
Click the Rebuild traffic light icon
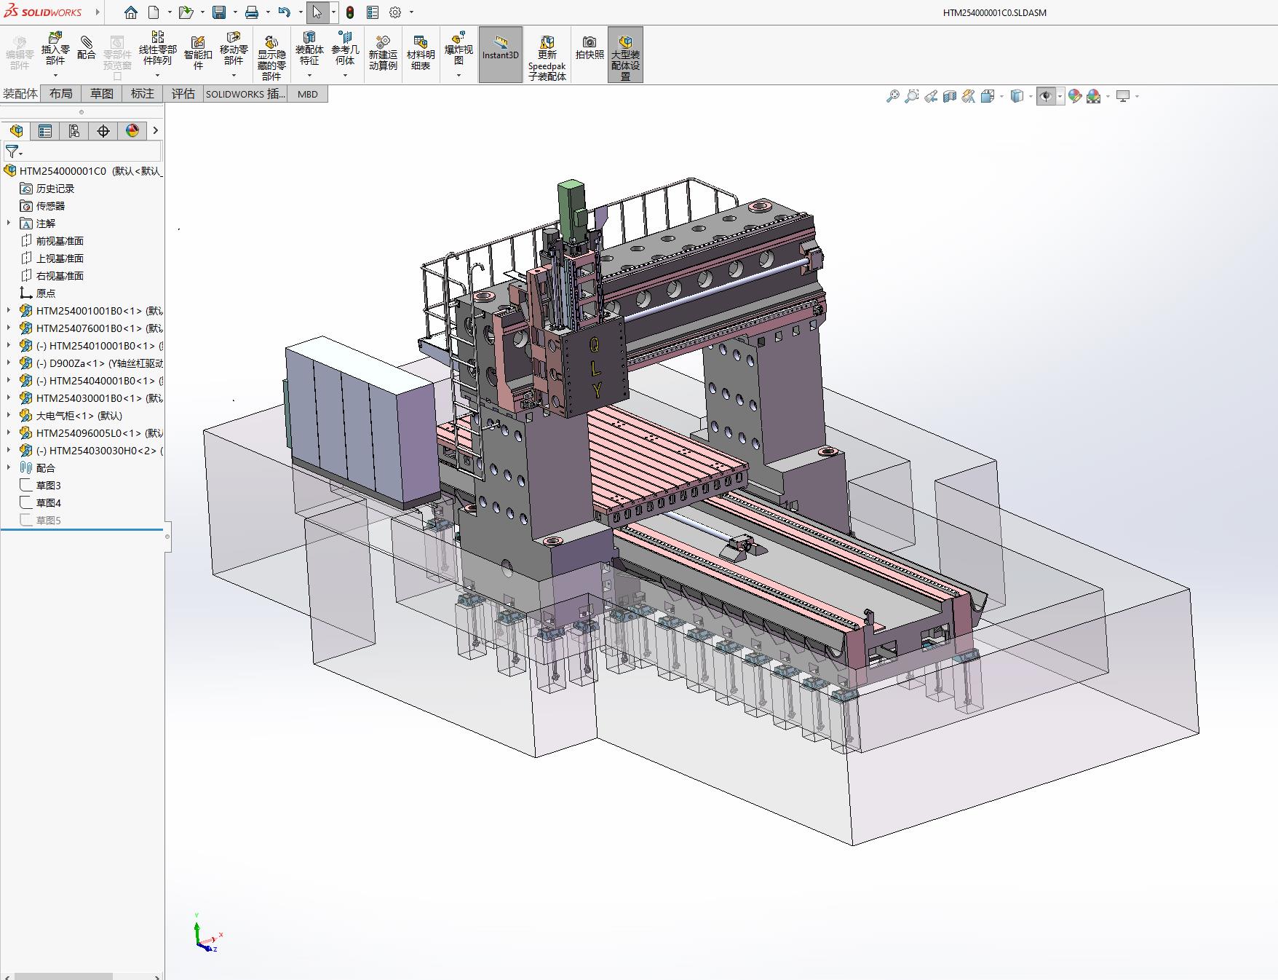coord(350,12)
